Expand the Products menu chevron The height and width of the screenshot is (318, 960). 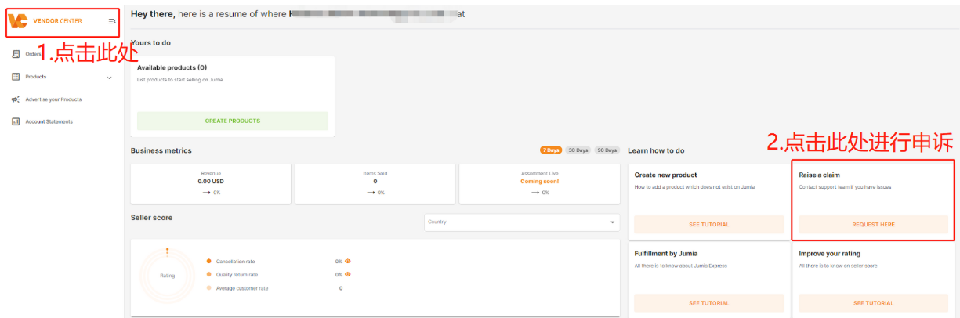coord(109,78)
